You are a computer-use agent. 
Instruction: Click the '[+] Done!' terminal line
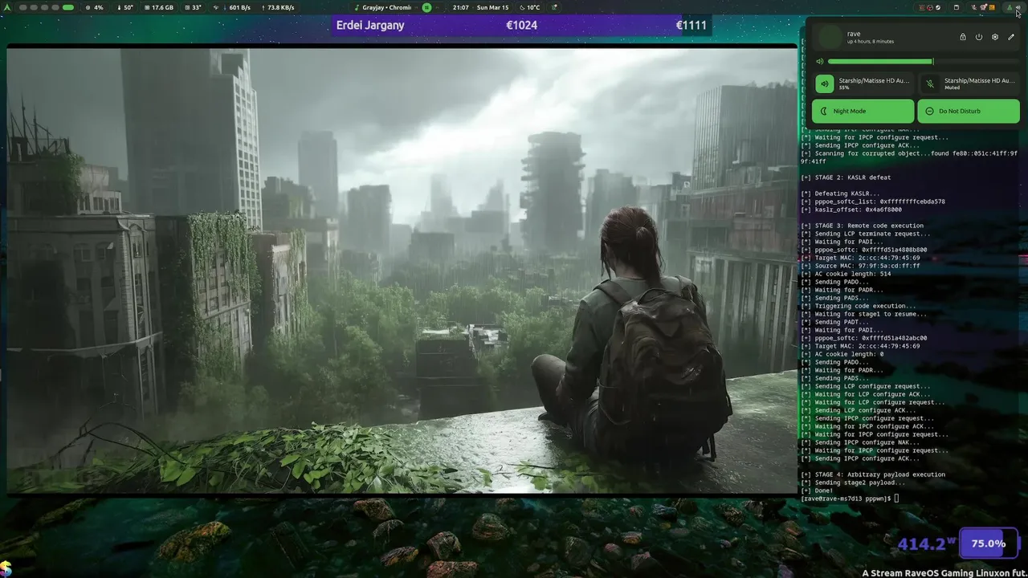tap(817, 490)
